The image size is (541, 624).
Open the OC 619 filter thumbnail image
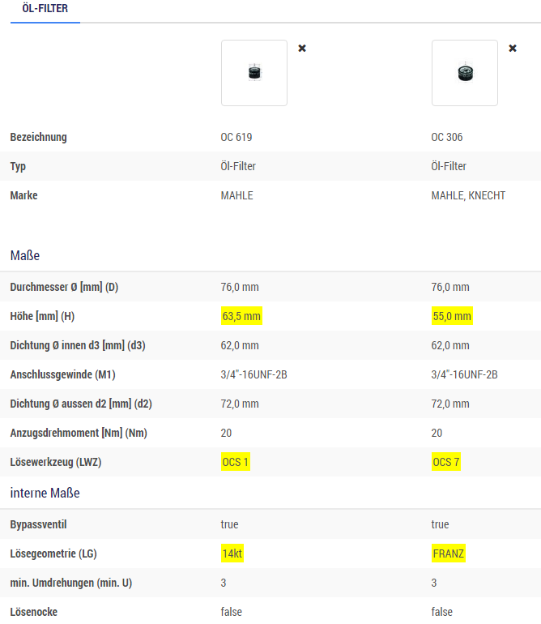pyautogui.click(x=254, y=73)
